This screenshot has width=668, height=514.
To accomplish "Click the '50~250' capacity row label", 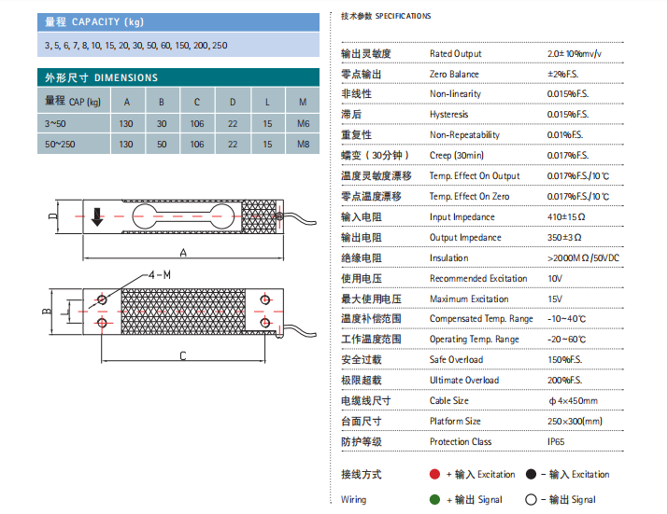I will (60, 145).
